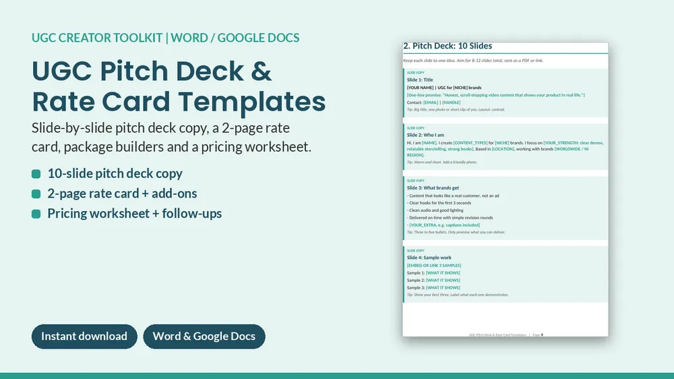Click the 'Slide 2: Who I am' heading
674x379 pixels.
click(x=425, y=135)
